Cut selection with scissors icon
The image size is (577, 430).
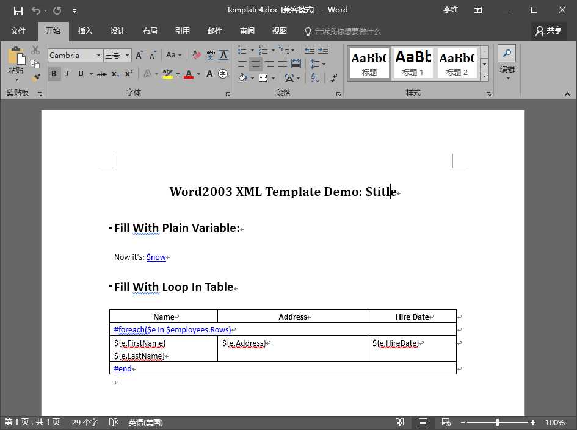click(35, 49)
